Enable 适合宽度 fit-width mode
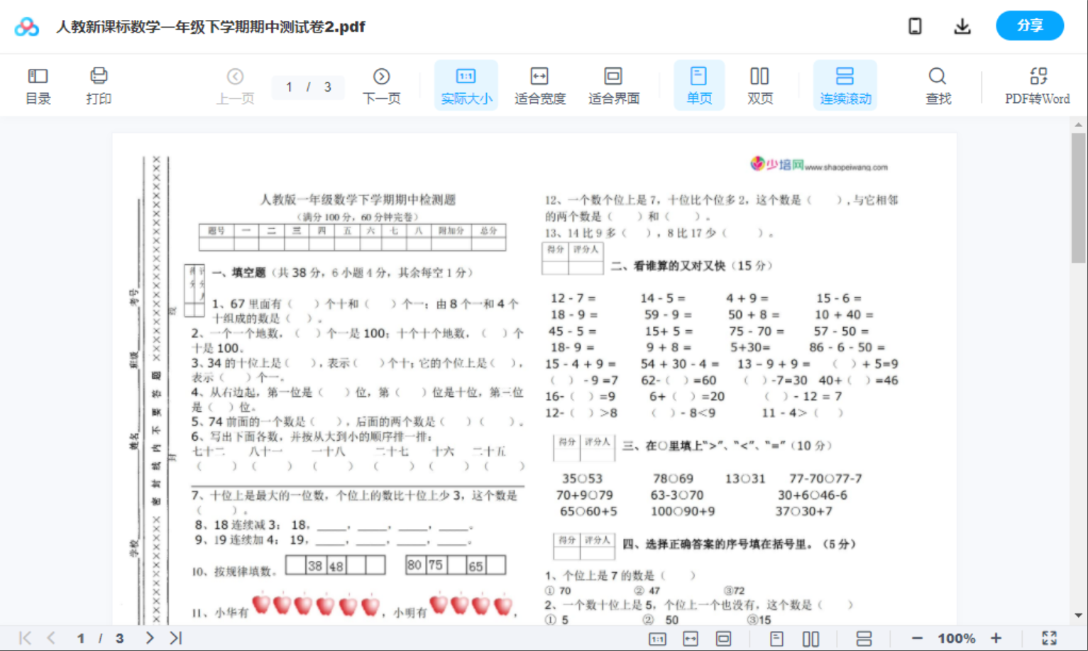The image size is (1088, 651). point(539,84)
